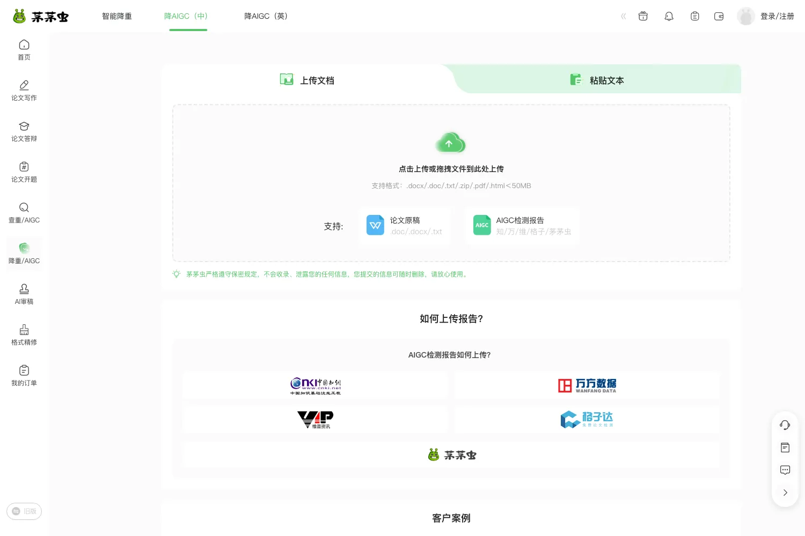Select the 论文原稿 upload option card

click(405, 226)
